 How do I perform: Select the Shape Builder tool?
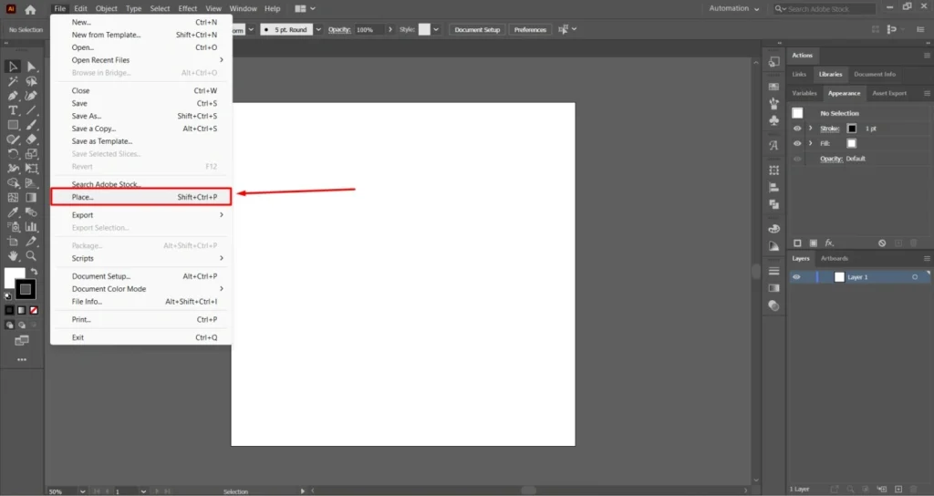click(x=13, y=182)
